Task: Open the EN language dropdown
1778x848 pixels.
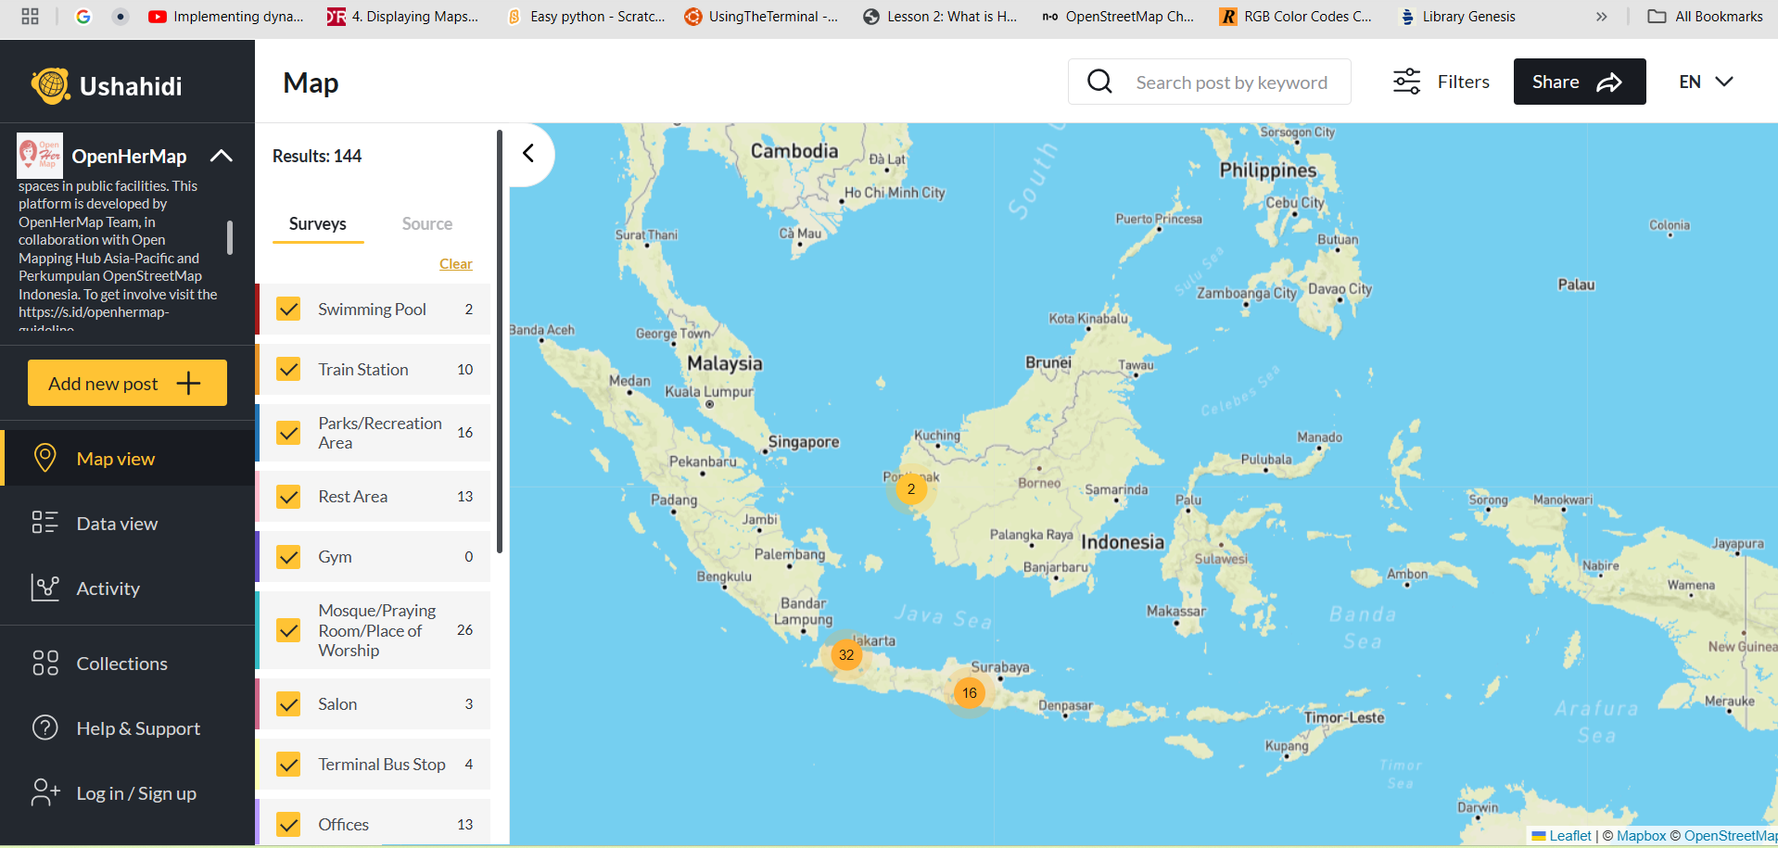Action: (1705, 82)
